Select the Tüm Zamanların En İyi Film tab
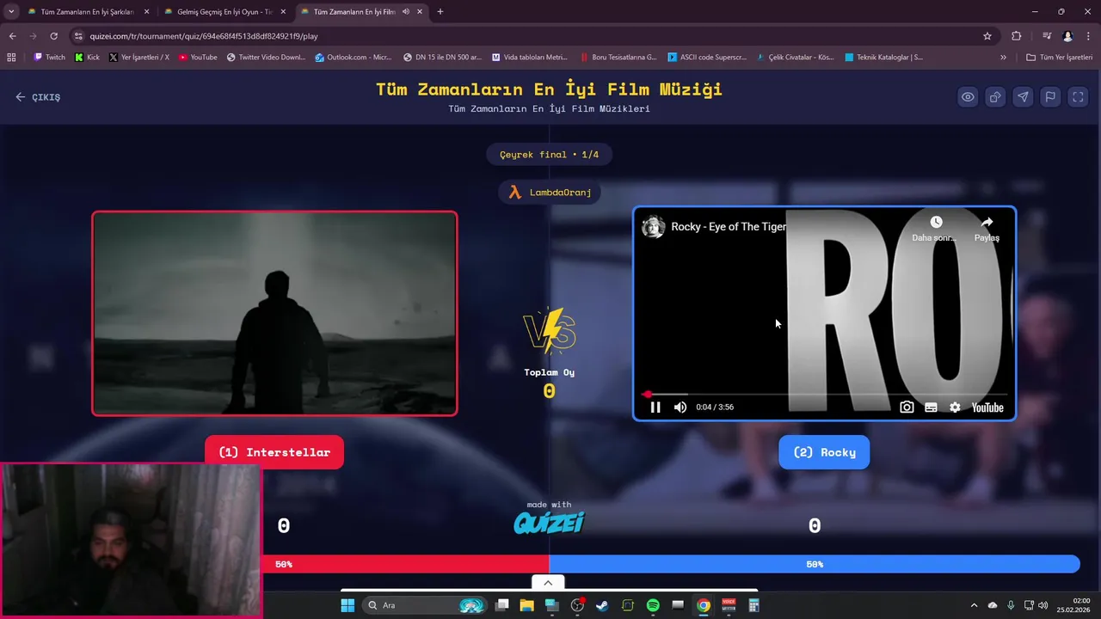 (x=353, y=12)
